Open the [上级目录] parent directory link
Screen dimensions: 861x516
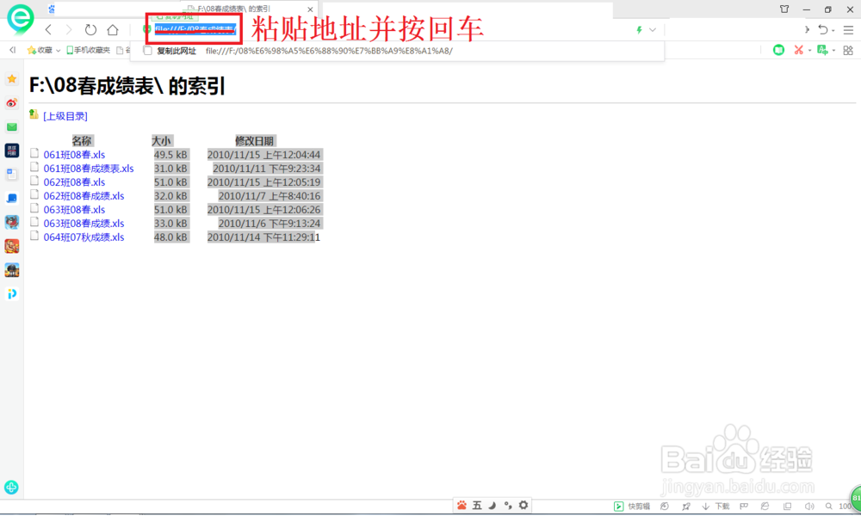65,116
